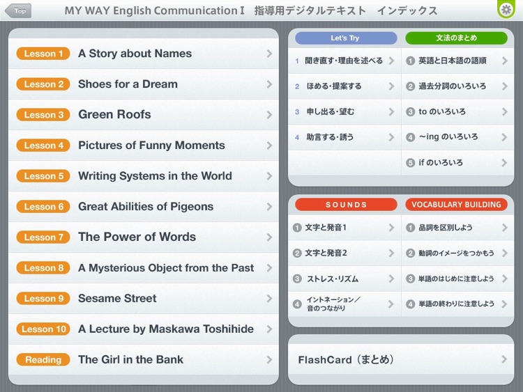Click the number 3 icon beside ストレス・リズム
The width and height of the screenshot is (523, 392).
[297, 279]
